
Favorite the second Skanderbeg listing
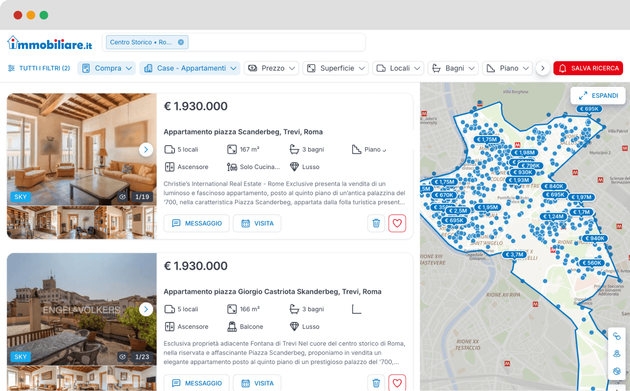click(x=397, y=382)
